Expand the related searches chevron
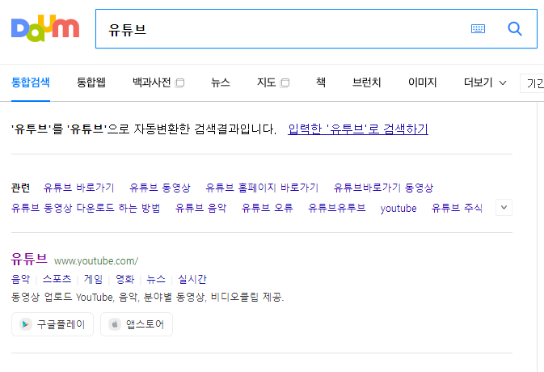This screenshot has width=544, height=372. pyautogui.click(x=504, y=208)
